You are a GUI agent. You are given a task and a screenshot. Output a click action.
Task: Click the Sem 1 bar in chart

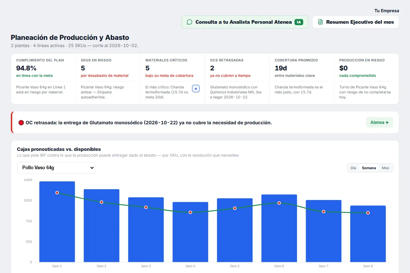point(57,222)
